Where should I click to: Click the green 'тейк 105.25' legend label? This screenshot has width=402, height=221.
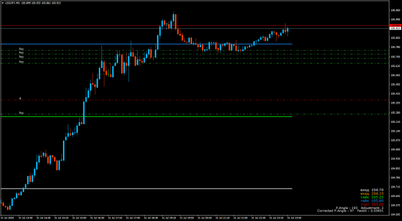(372, 197)
